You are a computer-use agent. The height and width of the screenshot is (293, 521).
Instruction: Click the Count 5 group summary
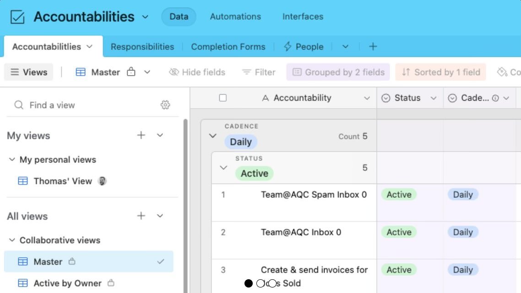pyautogui.click(x=353, y=136)
